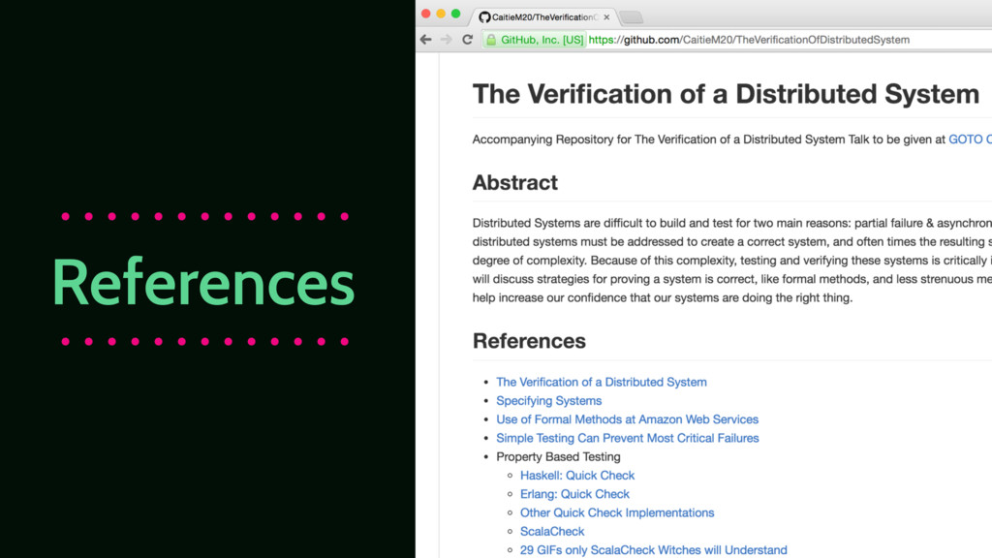
Task: Click the green SSL lock icon
Action: tap(492, 40)
